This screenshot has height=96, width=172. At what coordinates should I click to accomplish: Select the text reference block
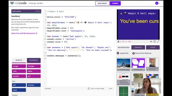pyautogui.click(x=19, y=85)
